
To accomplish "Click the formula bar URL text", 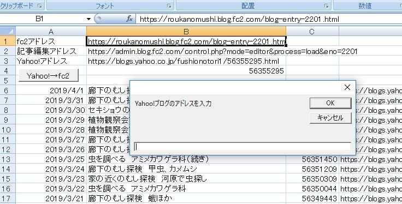I will (239, 19).
